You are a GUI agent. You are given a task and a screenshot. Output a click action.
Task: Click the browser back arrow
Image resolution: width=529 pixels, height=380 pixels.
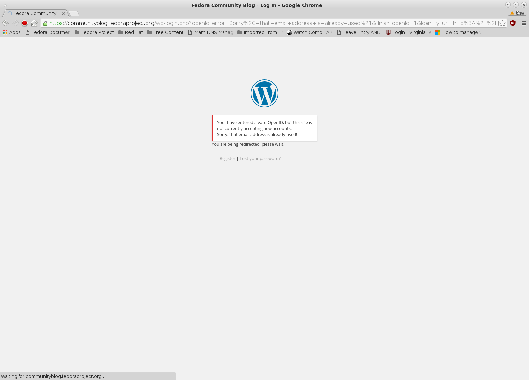click(x=6, y=23)
